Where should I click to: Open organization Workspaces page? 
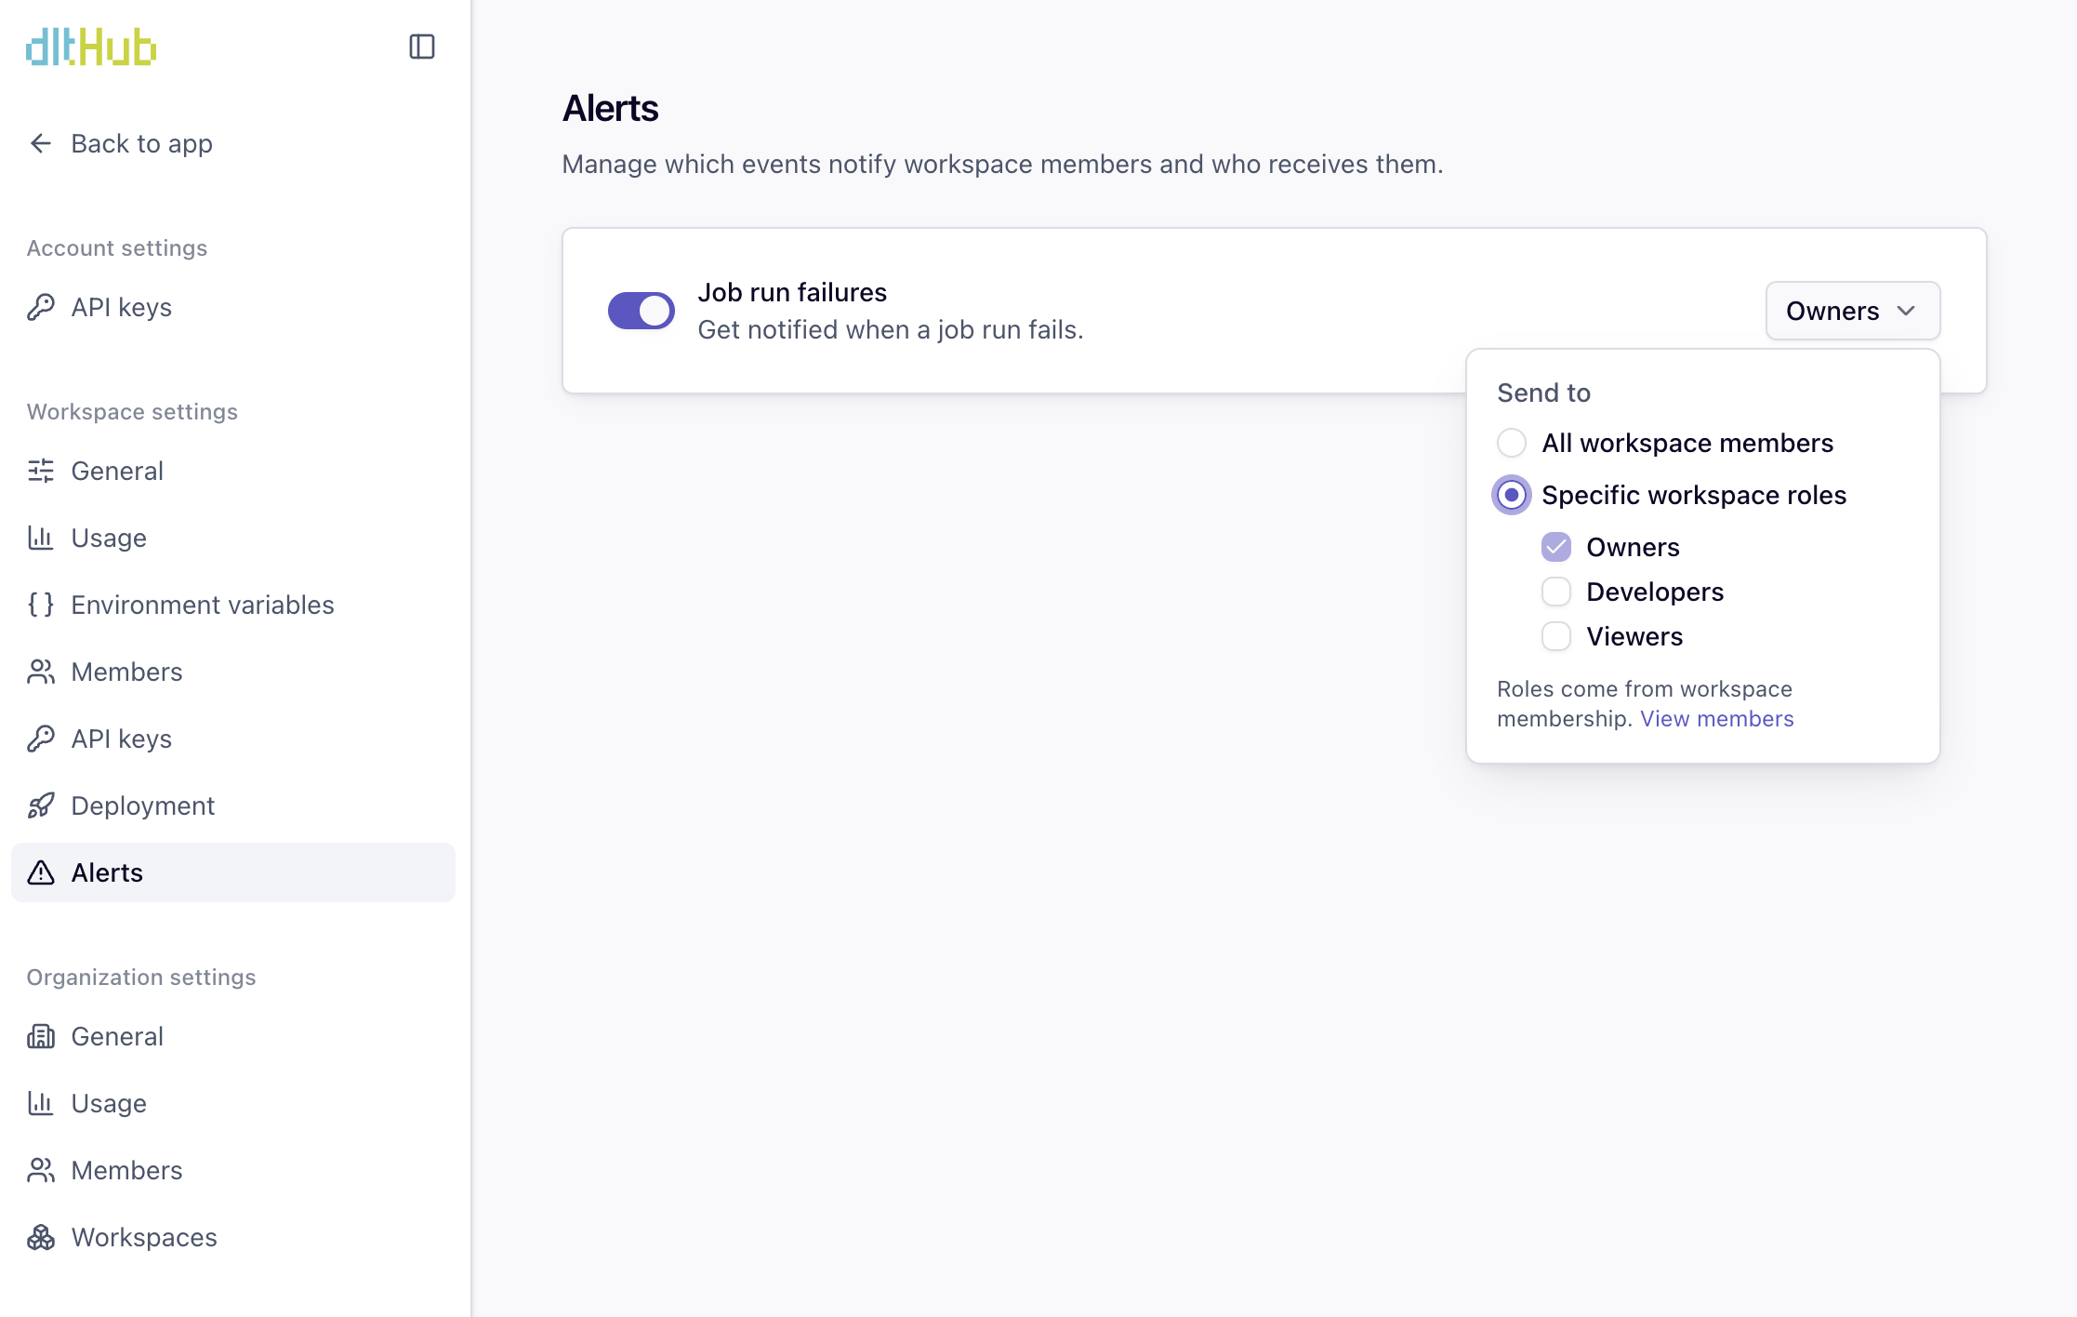[233, 1237]
